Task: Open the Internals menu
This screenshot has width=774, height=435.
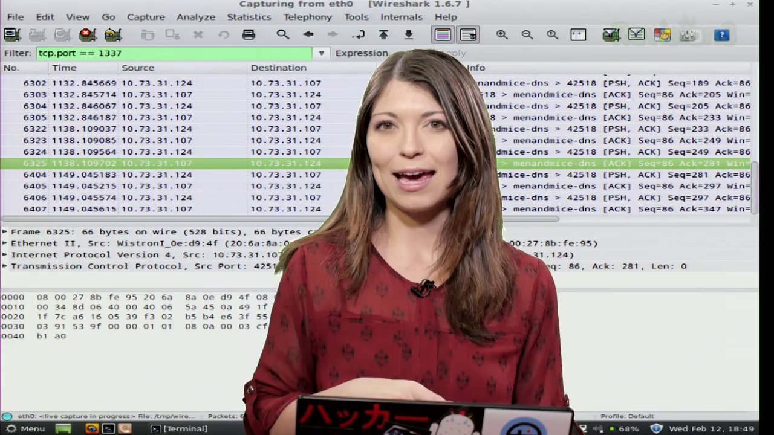Action: (x=402, y=17)
